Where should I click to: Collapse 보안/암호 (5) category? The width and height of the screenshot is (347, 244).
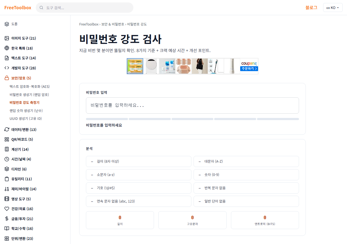(x=21, y=78)
